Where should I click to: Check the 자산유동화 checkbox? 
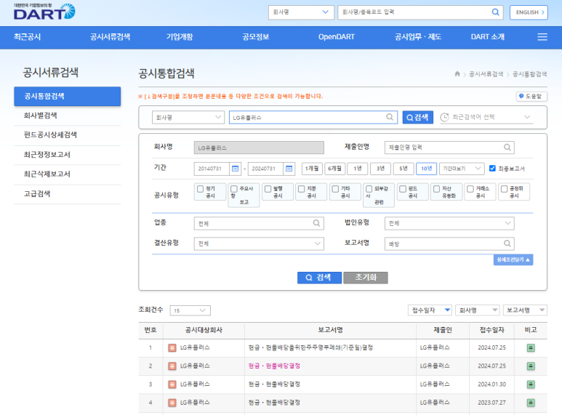coord(436,189)
